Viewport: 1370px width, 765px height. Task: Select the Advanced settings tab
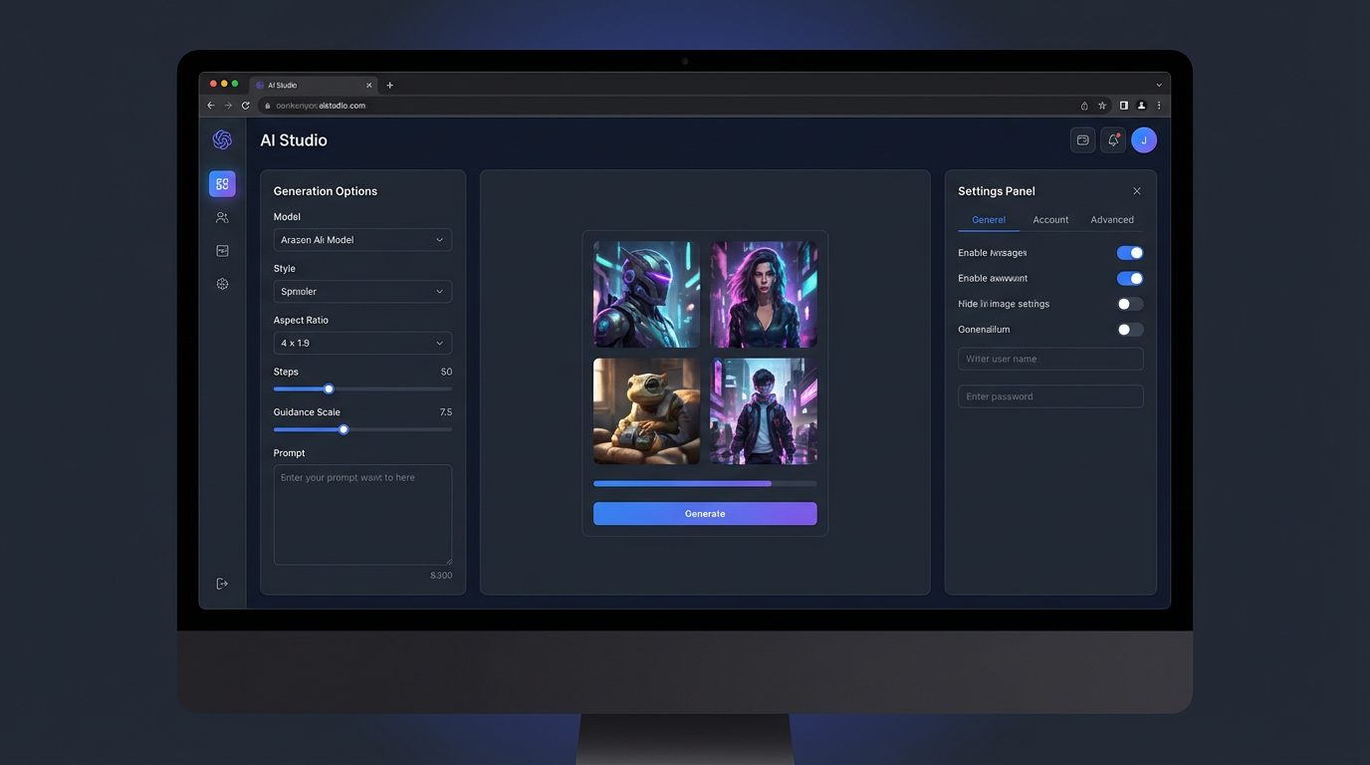1112,219
